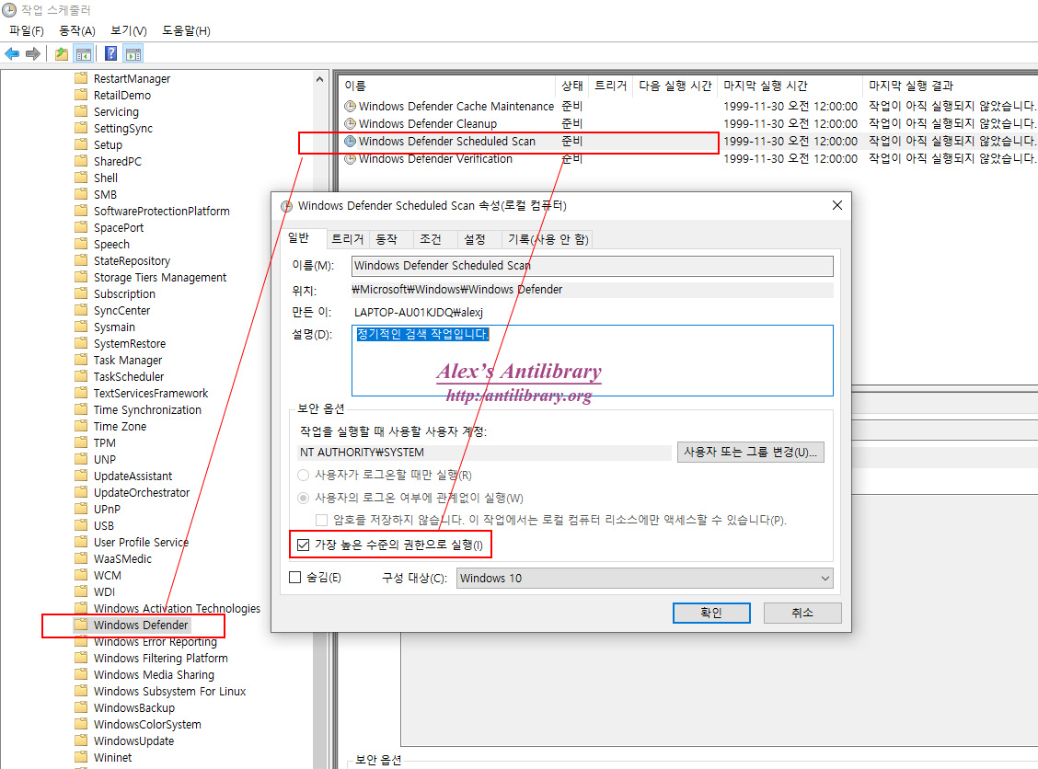This screenshot has width=1038, height=769.
Task: Select Windows Filtering Platform folder
Action: point(161,659)
